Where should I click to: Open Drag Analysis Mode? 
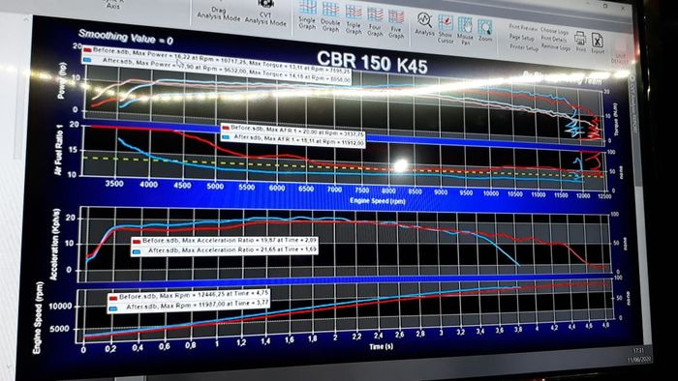219,14
